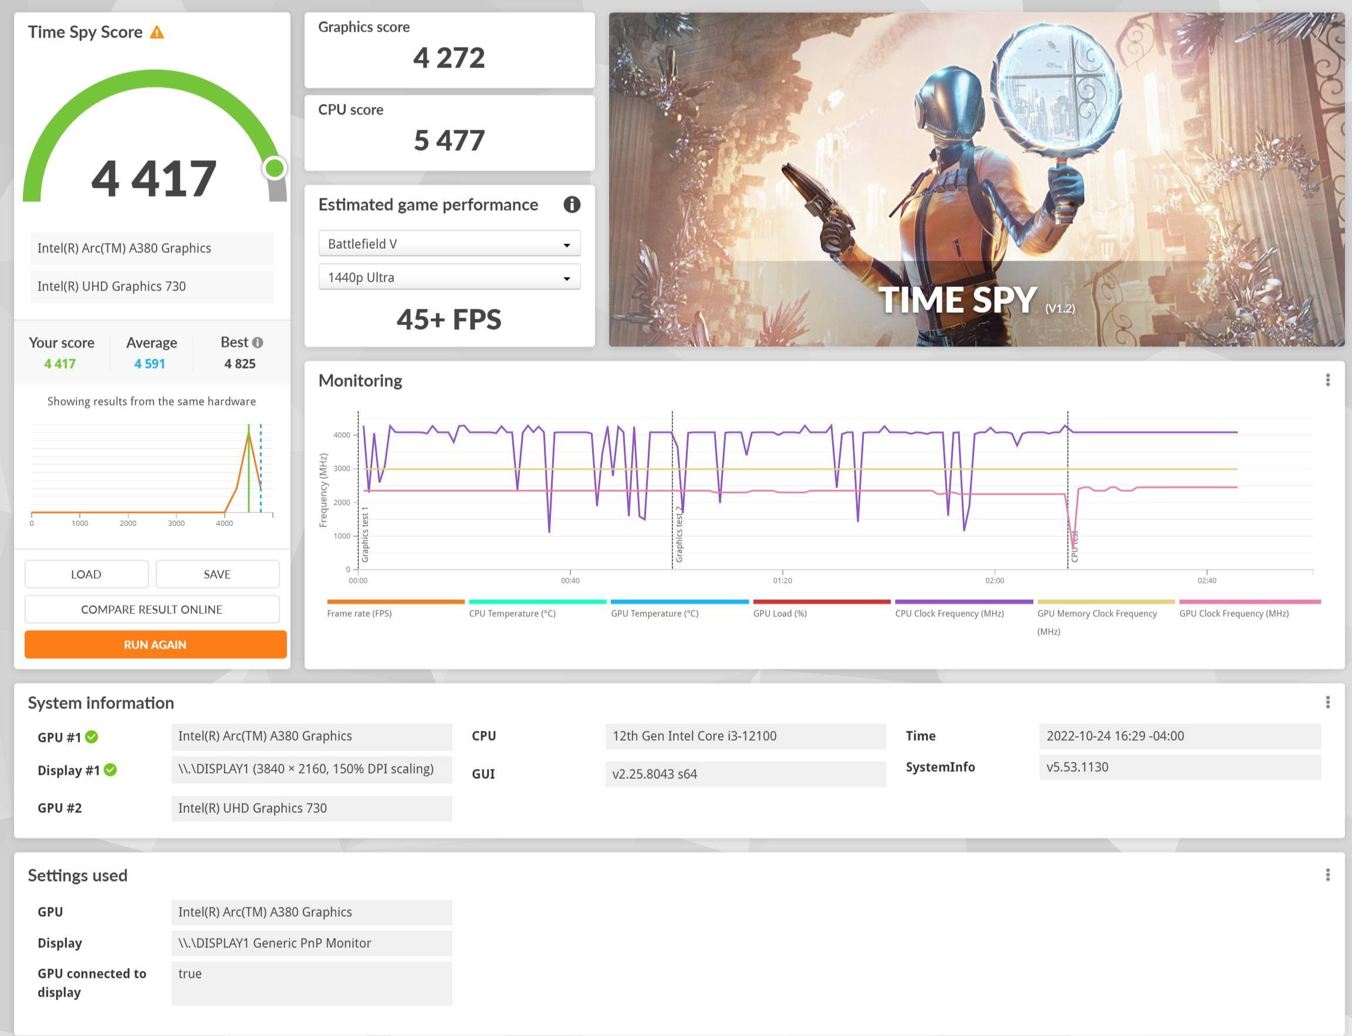Click the green checkmark next to GPU #1
The height and width of the screenshot is (1036, 1352).
[x=92, y=737]
